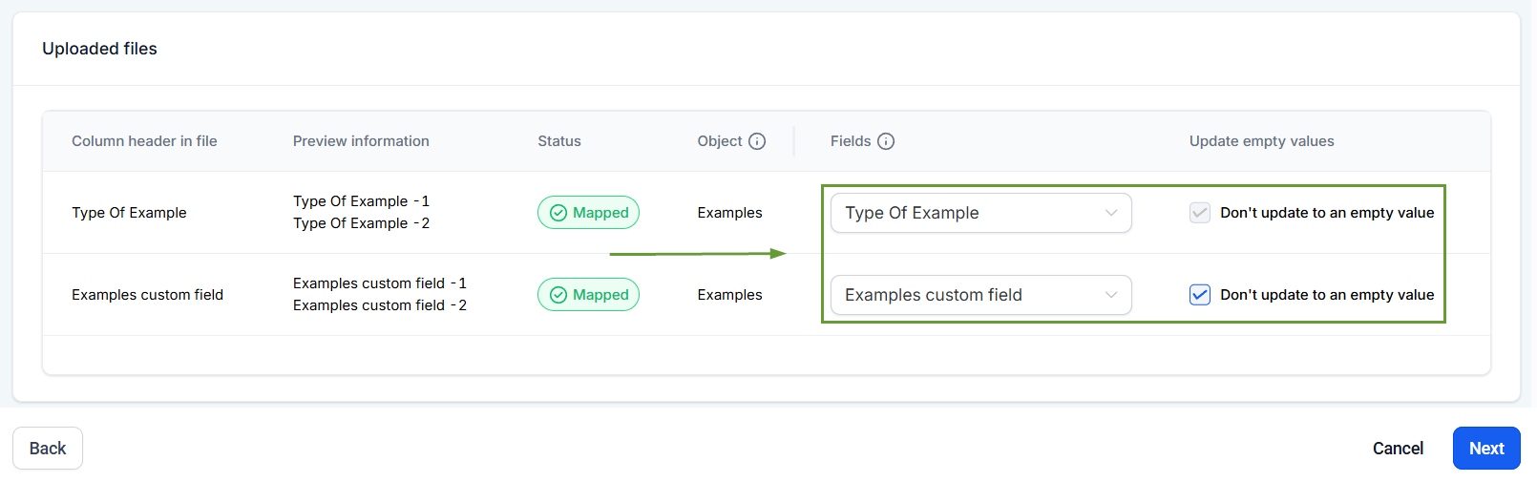Click the Preview information column heading
The image size is (1537, 482).
[x=361, y=141]
